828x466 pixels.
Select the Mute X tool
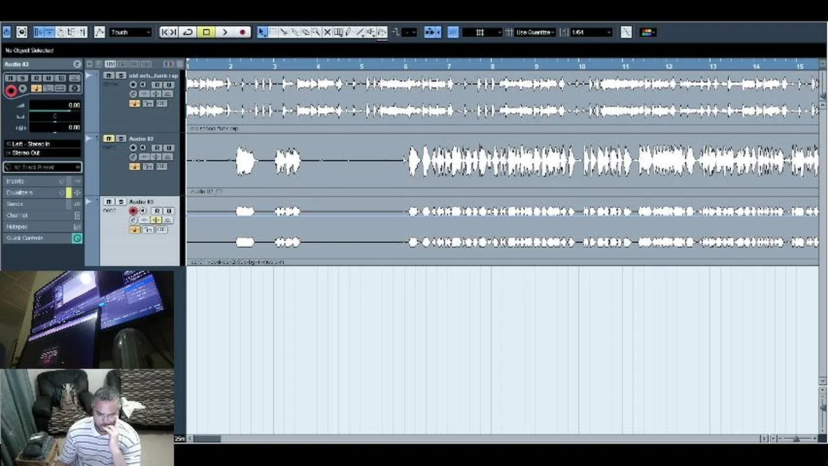point(327,32)
